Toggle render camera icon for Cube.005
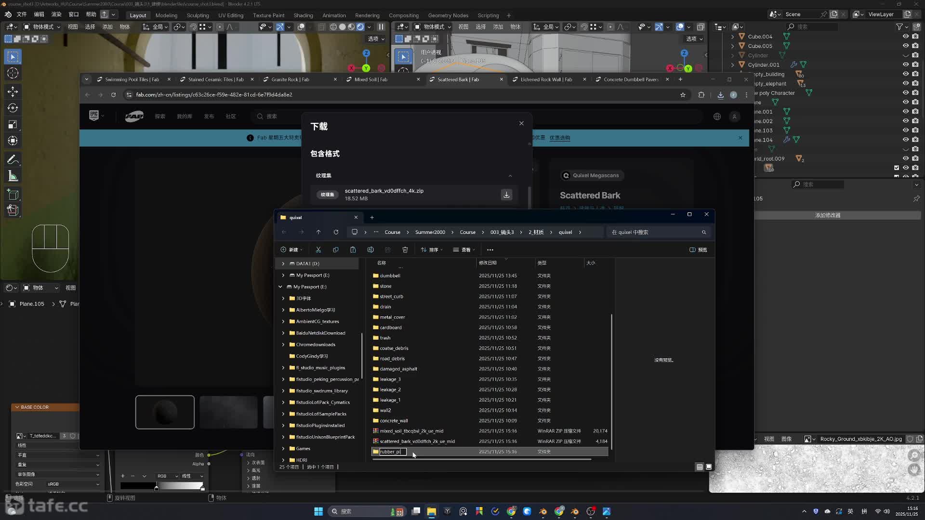 (x=915, y=46)
